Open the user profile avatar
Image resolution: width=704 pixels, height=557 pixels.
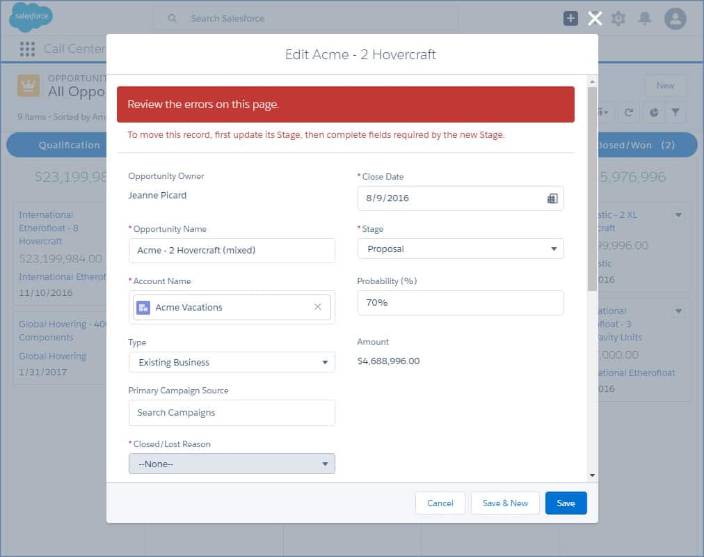click(x=675, y=19)
